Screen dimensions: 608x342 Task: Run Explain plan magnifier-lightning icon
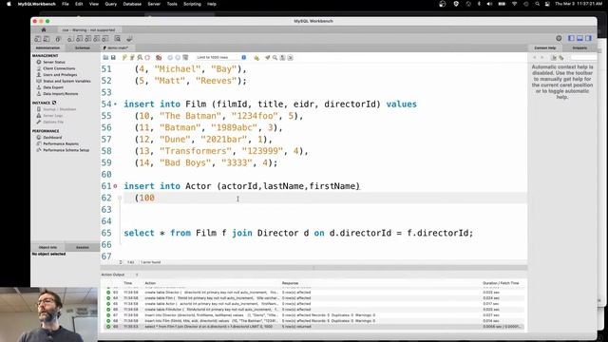(140, 57)
